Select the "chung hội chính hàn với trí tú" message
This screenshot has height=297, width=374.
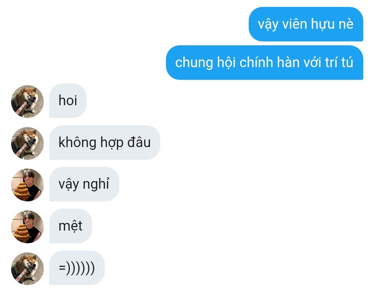click(x=265, y=62)
